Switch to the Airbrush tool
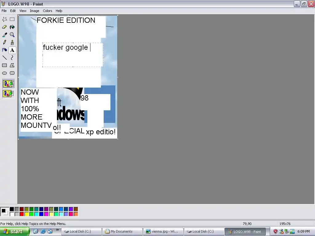 (4, 50)
